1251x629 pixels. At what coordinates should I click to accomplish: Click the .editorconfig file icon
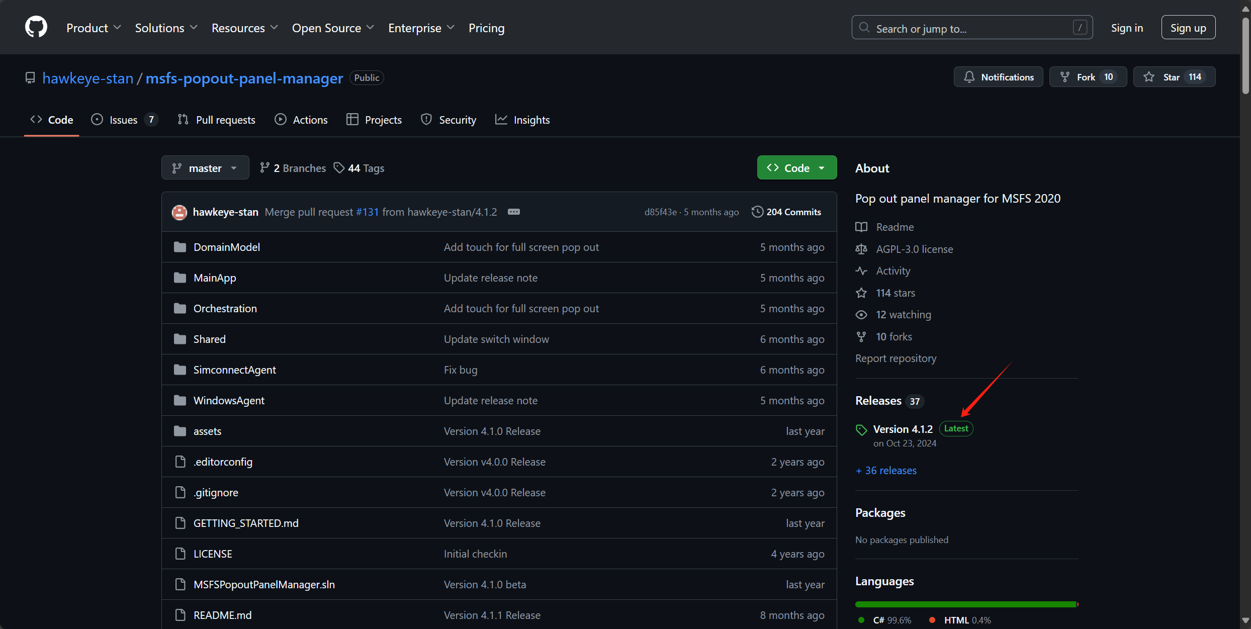(180, 462)
